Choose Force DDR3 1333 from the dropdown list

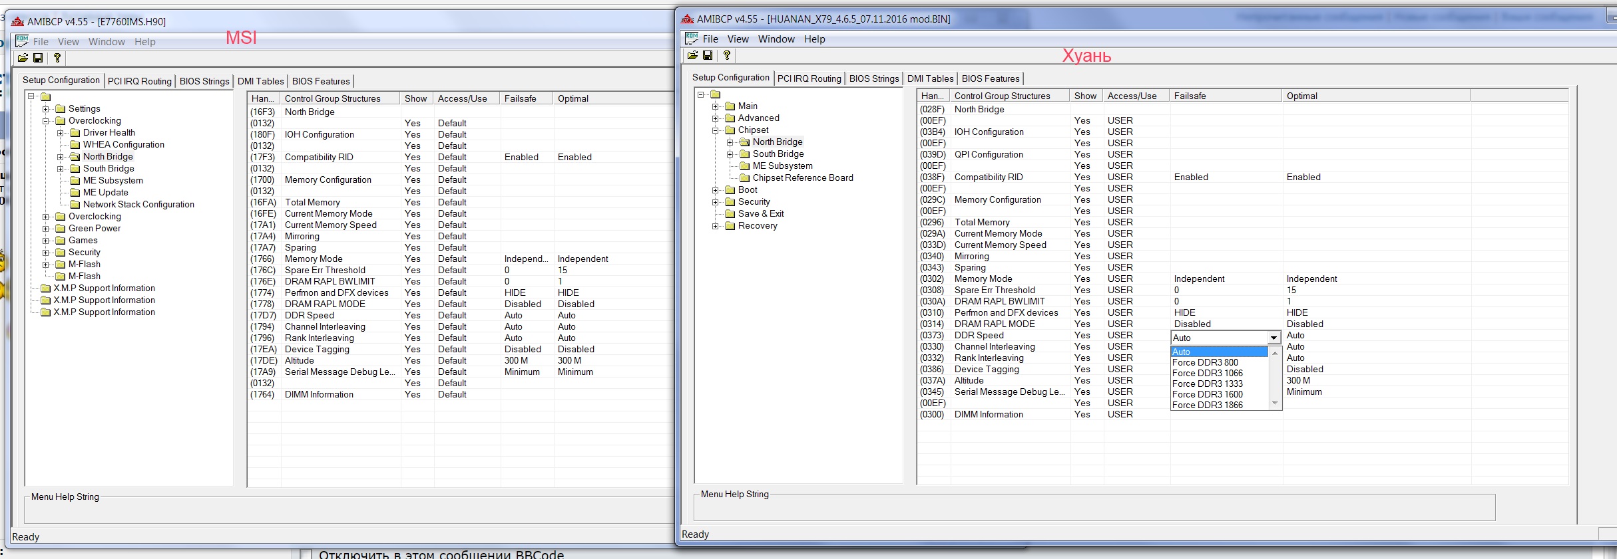click(1220, 384)
